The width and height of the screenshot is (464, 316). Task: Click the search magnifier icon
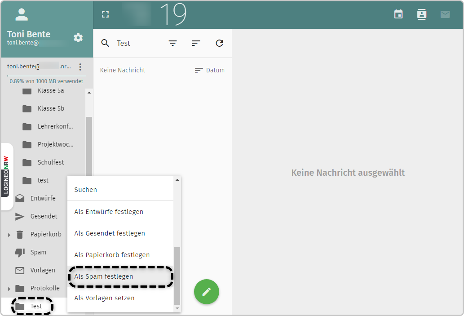(x=105, y=43)
